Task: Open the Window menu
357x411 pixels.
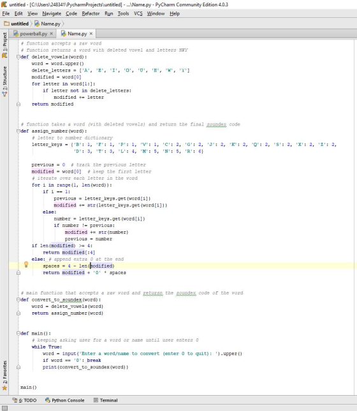Action: (x=156, y=13)
